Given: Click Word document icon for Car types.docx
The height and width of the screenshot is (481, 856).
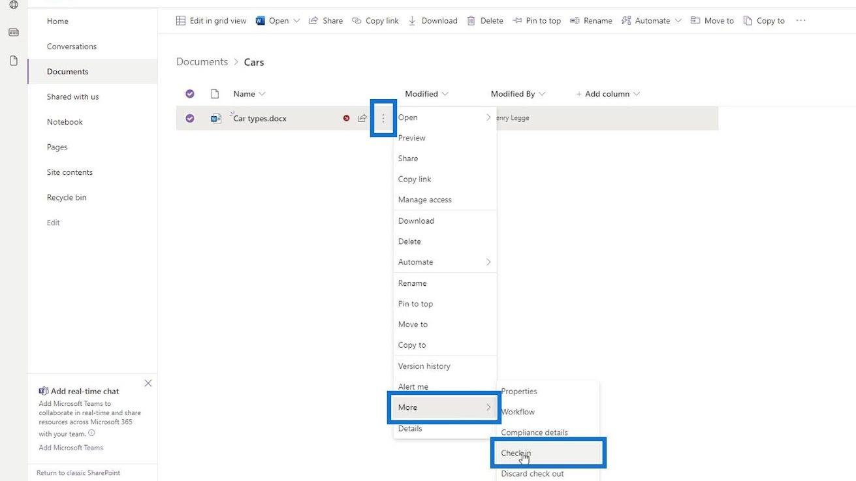Looking at the screenshot, I should pos(216,119).
